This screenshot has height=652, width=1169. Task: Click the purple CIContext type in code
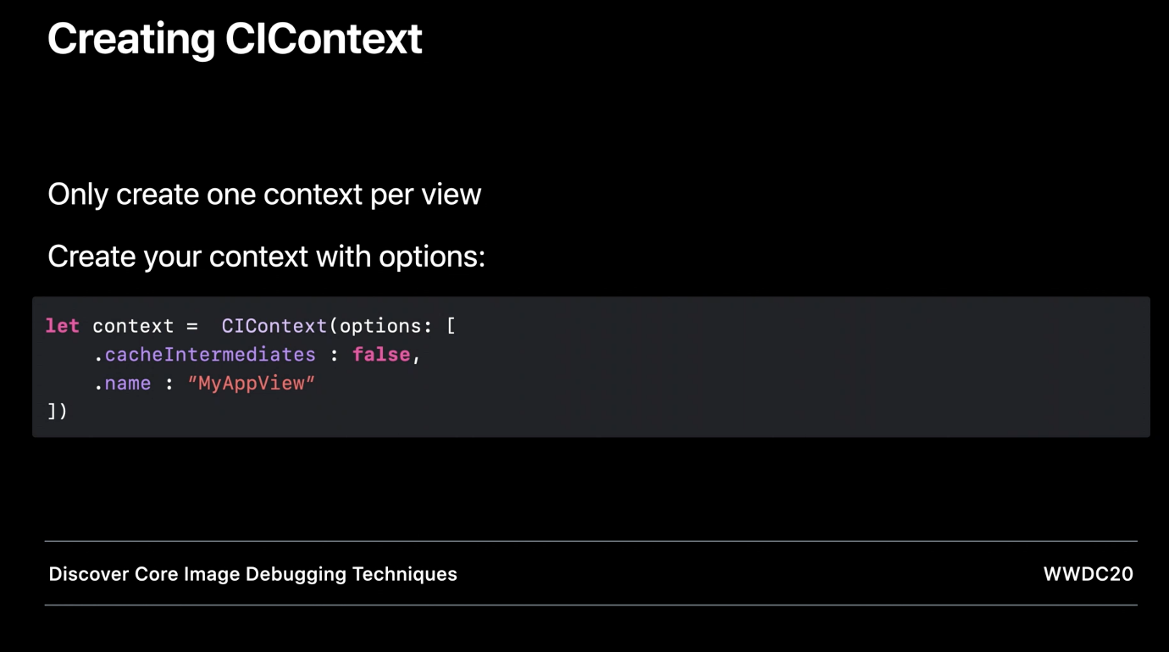click(x=274, y=326)
